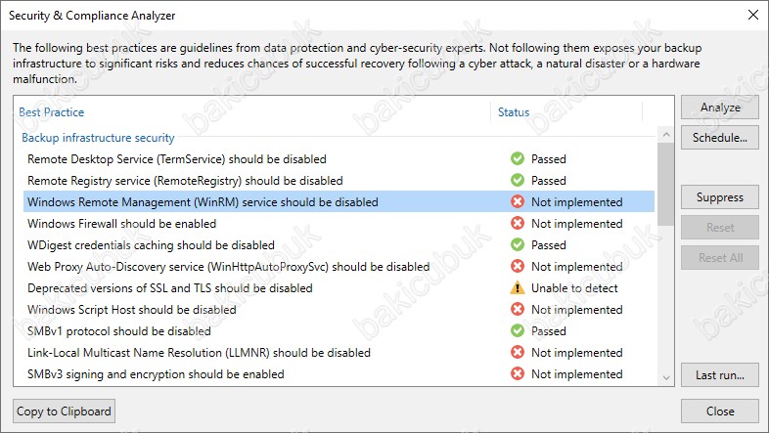Copy results with Copy to Clipboard
The width and height of the screenshot is (769, 433).
click(66, 411)
